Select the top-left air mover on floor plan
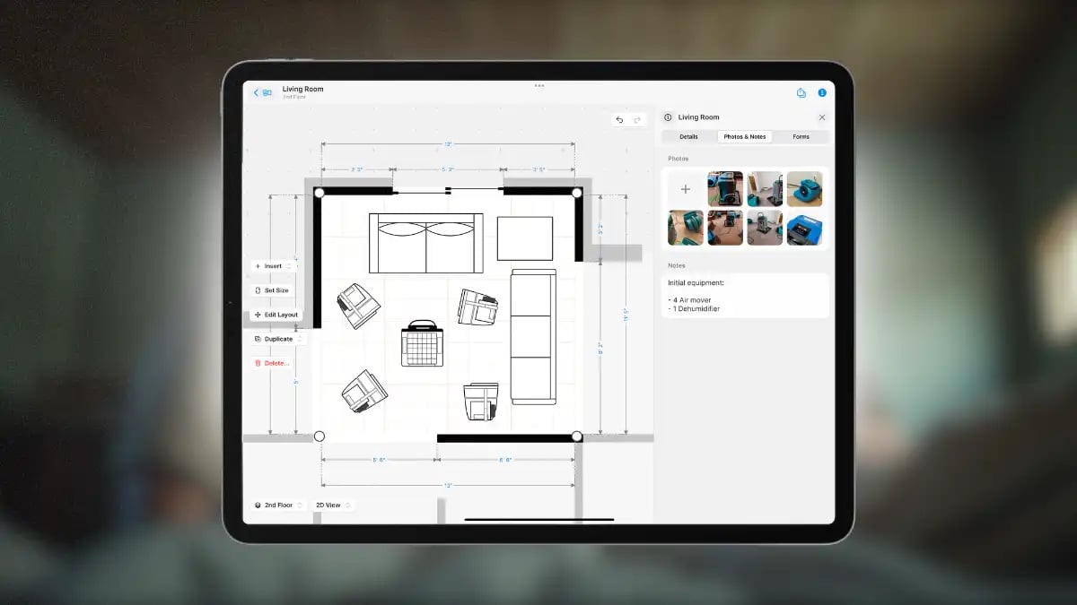Image resolution: width=1077 pixels, height=605 pixels. pyautogui.click(x=358, y=305)
